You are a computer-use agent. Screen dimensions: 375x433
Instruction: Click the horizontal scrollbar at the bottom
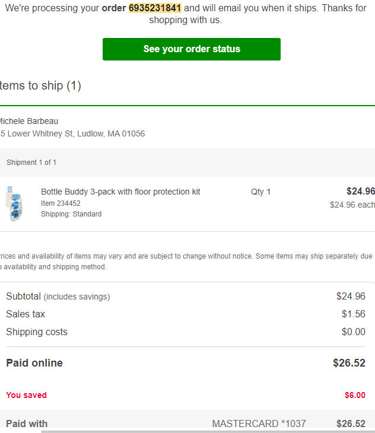(x=208, y=432)
